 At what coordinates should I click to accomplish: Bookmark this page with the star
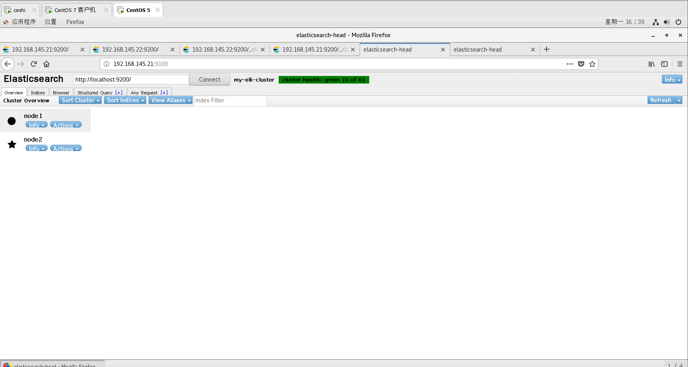[592, 64]
